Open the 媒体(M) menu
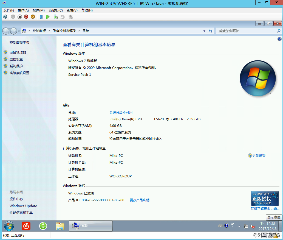 (x=38, y=10)
